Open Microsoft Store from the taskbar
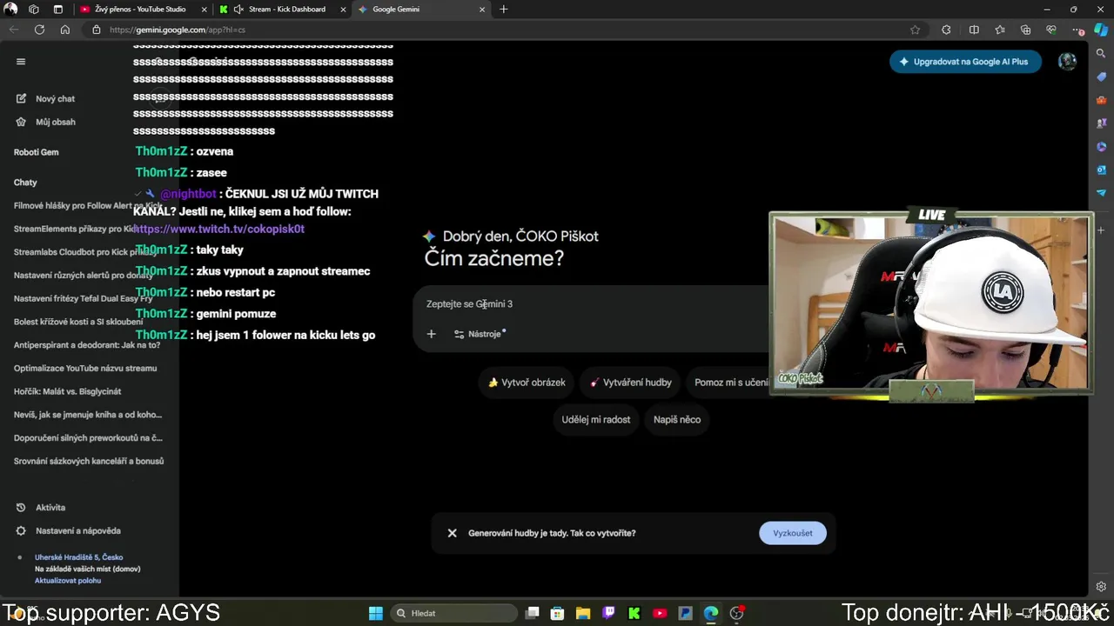This screenshot has width=1114, height=626. 558,613
